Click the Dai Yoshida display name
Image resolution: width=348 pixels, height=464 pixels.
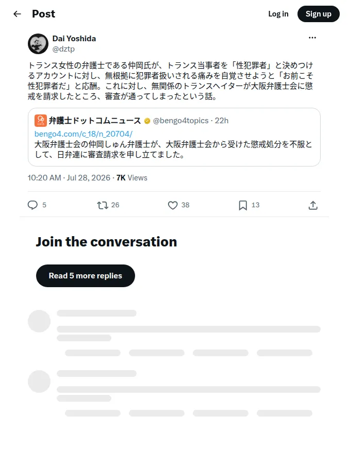pyautogui.click(x=74, y=39)
